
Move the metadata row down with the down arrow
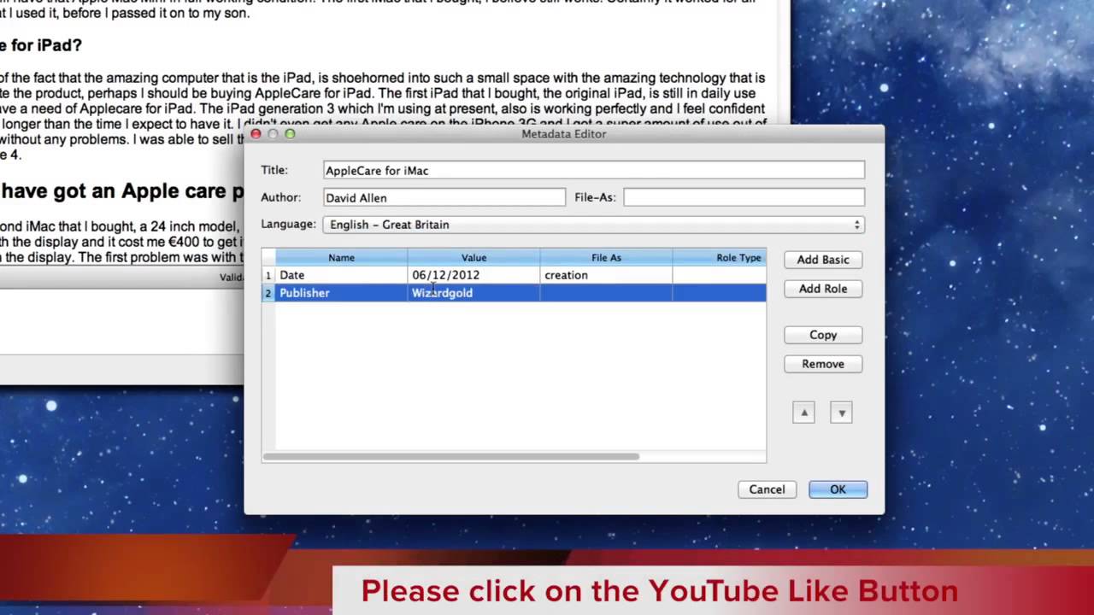[841, 413]
